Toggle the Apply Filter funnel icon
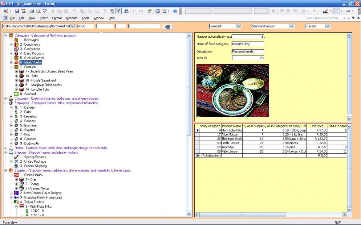The image size is (361, 225). [118, 11]
